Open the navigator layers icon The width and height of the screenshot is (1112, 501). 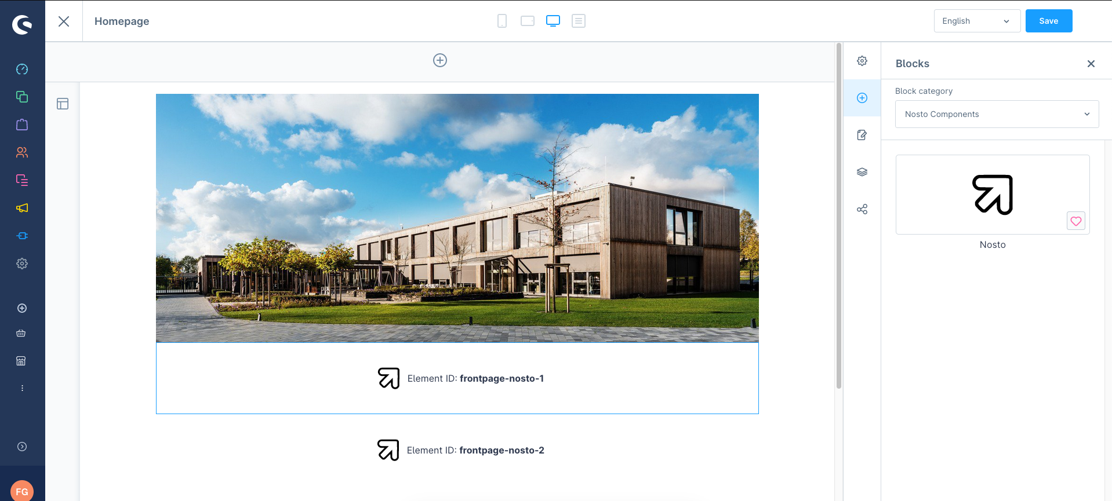click(862, 172)
